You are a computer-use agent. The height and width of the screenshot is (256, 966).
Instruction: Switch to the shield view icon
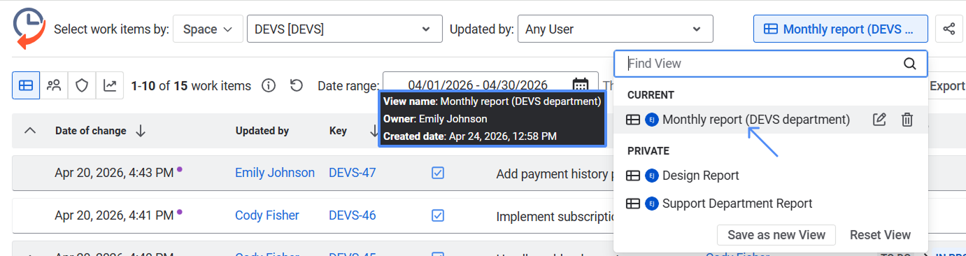tap(82, 85)
